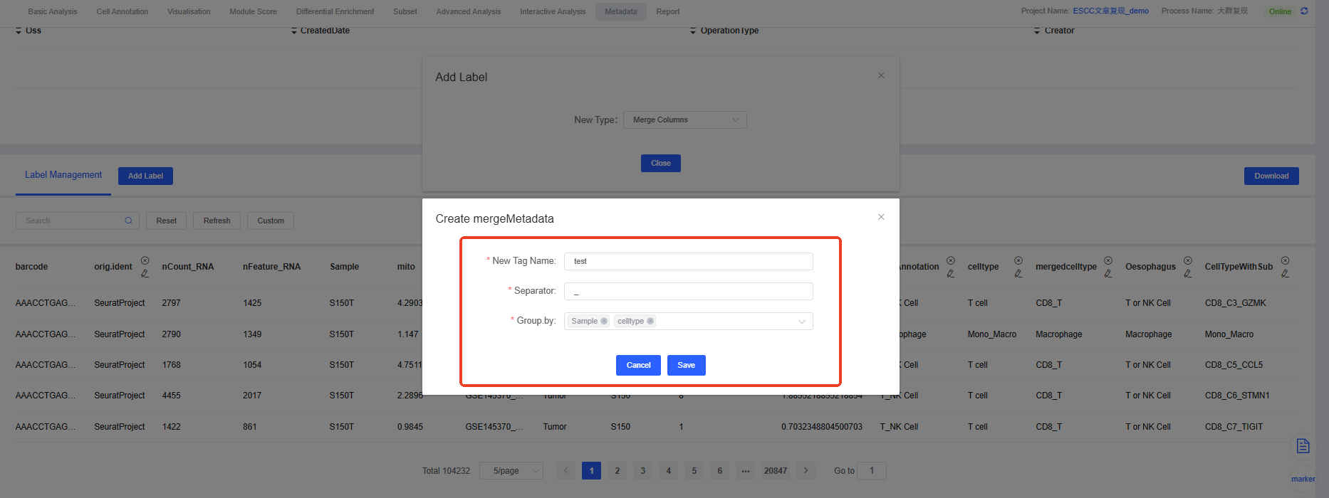
Task: Delete the CellTypeWithSub column via circled X
Action: click(x=1286, y=260)
